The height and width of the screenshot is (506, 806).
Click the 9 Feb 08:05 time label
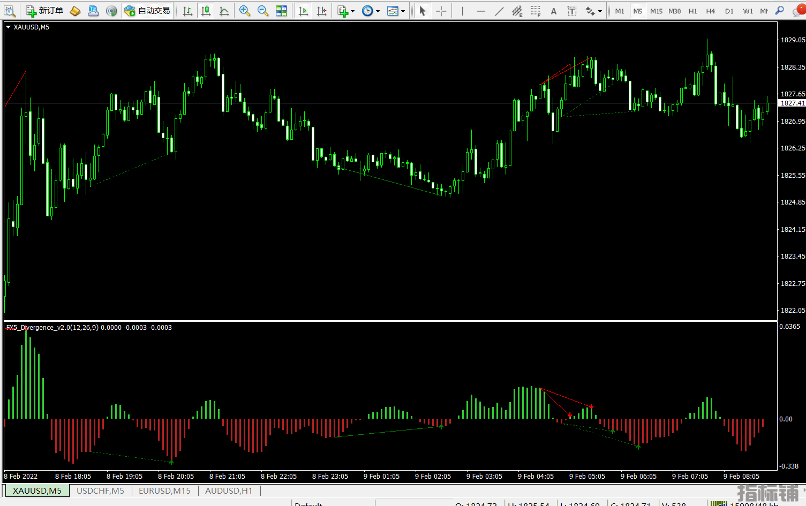coord(741,476)
